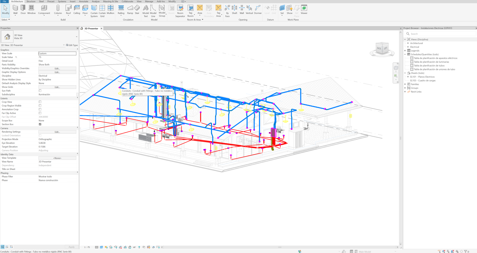The width and height of the screenshot is (477, 253).
Task: Select the Room Separator tool
Action: [180, 11]
